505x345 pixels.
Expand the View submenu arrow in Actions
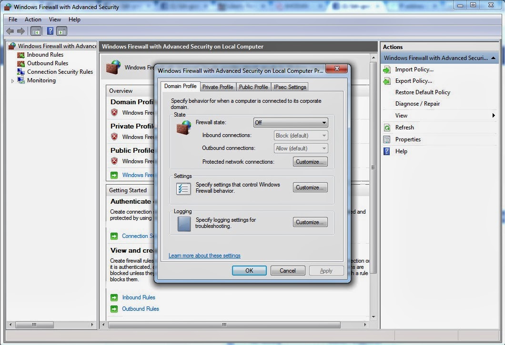[494, 116]
